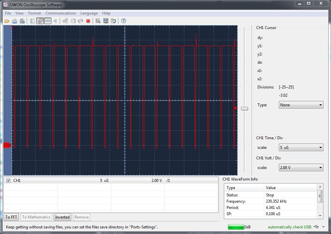Click the OWON application icon in title bar
This screenshot has width=331, height=234.
[x=6, y=4]
